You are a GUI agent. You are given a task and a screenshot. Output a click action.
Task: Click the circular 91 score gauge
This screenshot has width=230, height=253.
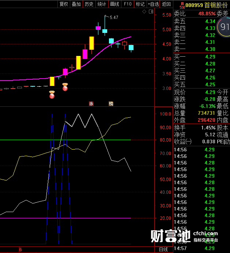223,27
